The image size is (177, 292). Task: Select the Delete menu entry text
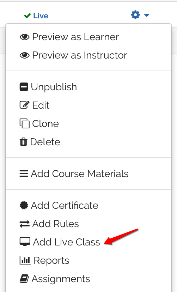pyautogui.click(x=45, y=142)
